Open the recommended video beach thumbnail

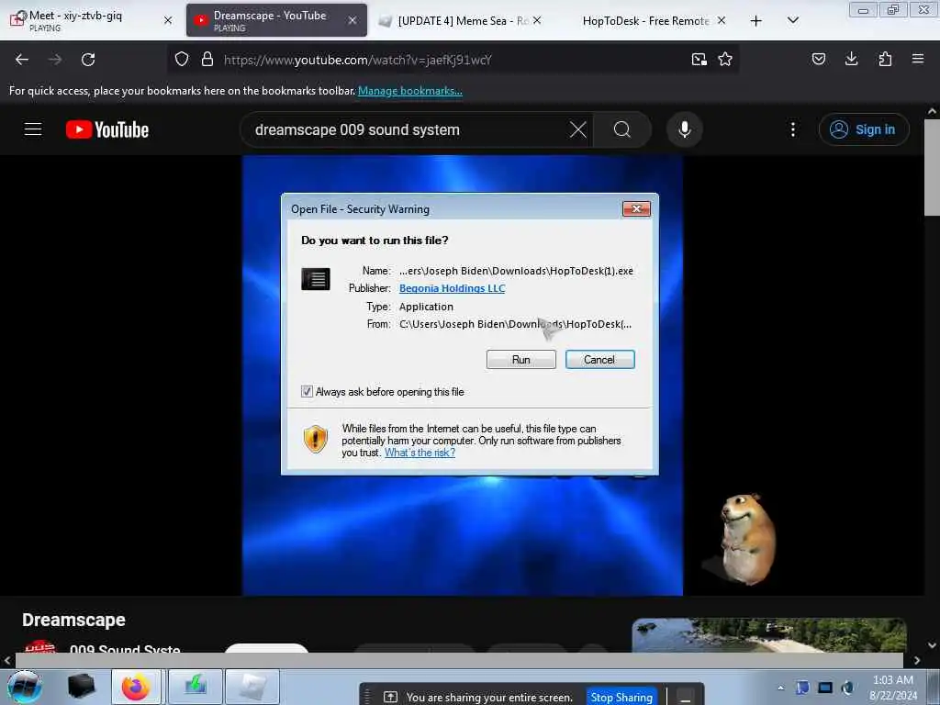[x=769, y=635]
